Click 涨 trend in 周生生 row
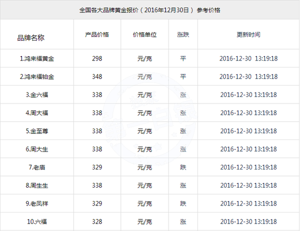The image size is (300, 231). click(183, 185)
